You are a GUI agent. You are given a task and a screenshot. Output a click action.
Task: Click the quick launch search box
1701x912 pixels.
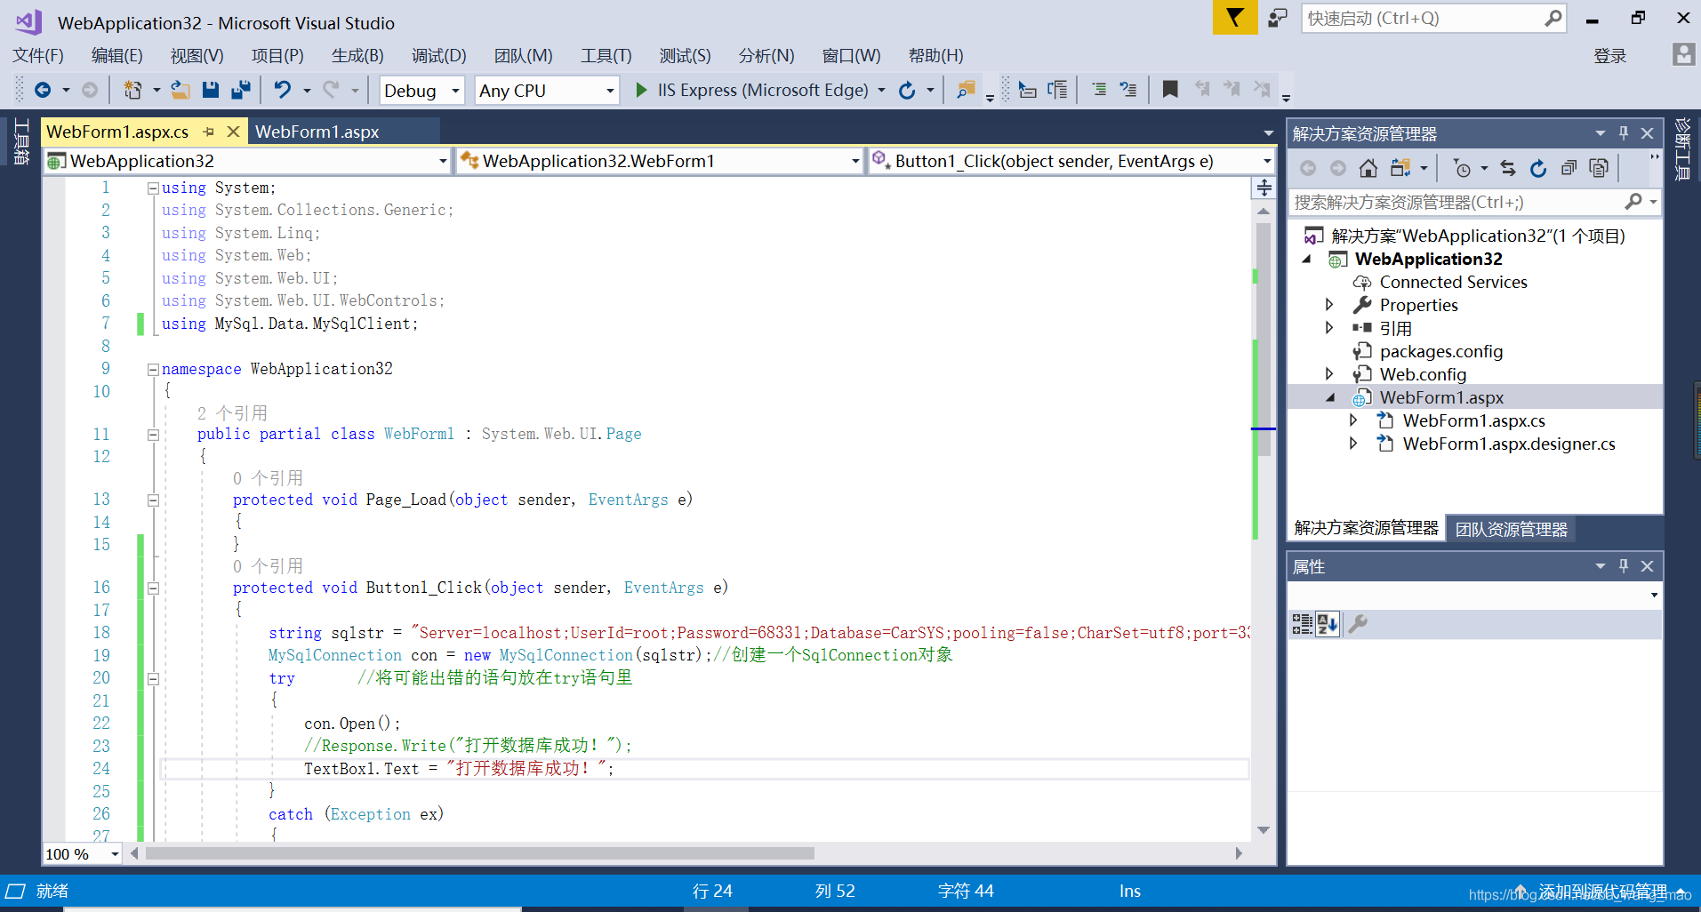point(1423,18)
